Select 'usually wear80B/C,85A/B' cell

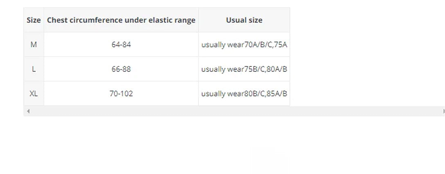click(244, 94)
